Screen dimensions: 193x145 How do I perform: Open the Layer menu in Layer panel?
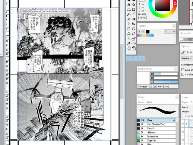(185, 102)
